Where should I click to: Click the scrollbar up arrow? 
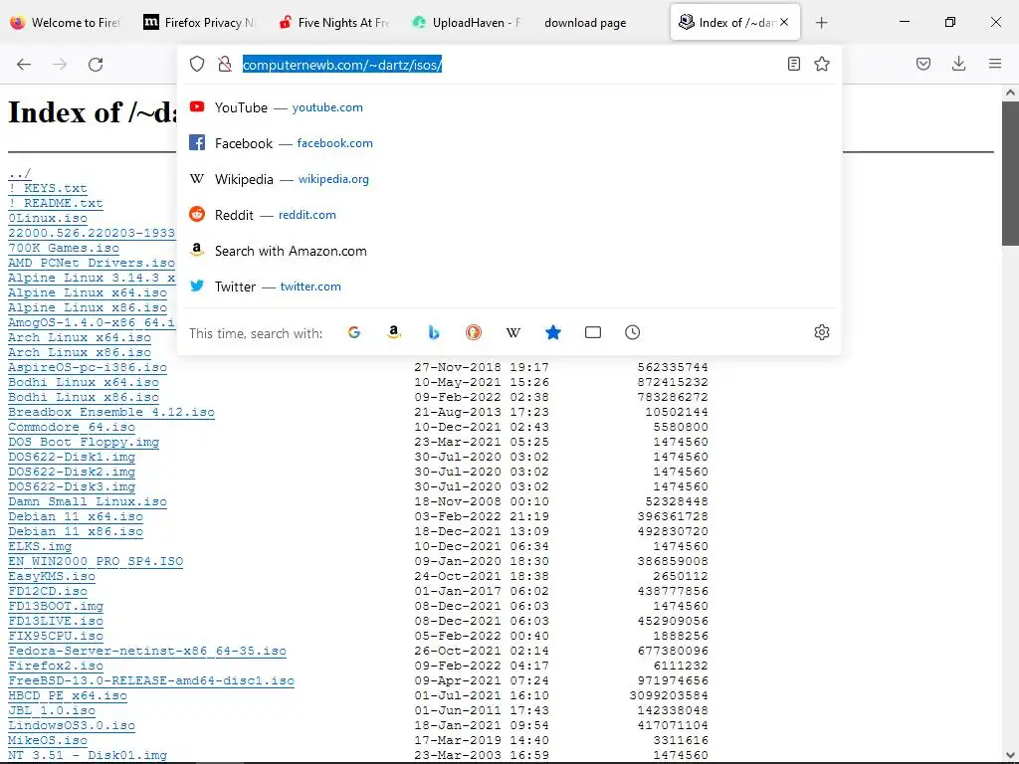coord(1011,93)
